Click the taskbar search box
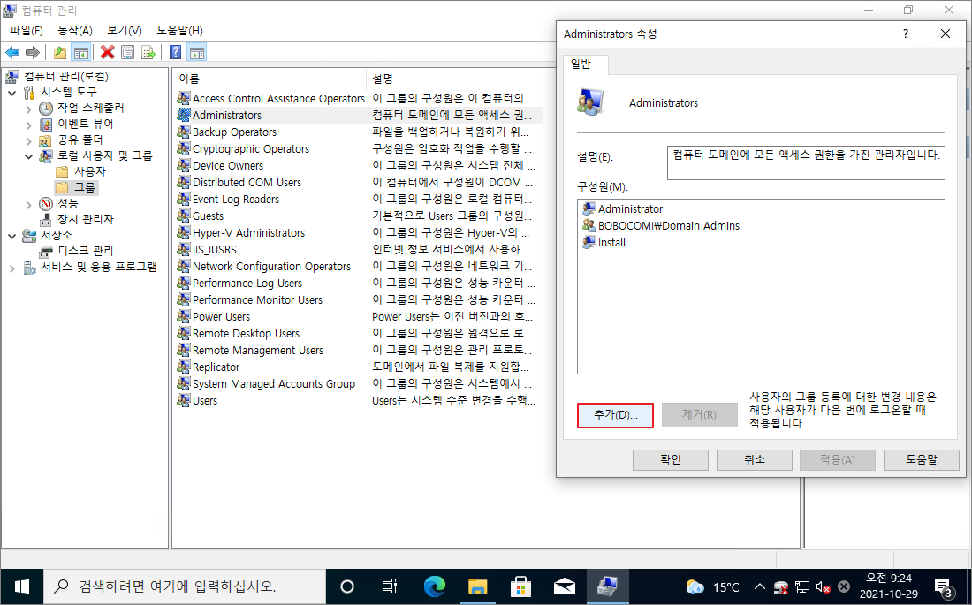The width and height of the screenshot is (972, 605). click(185, 586)
